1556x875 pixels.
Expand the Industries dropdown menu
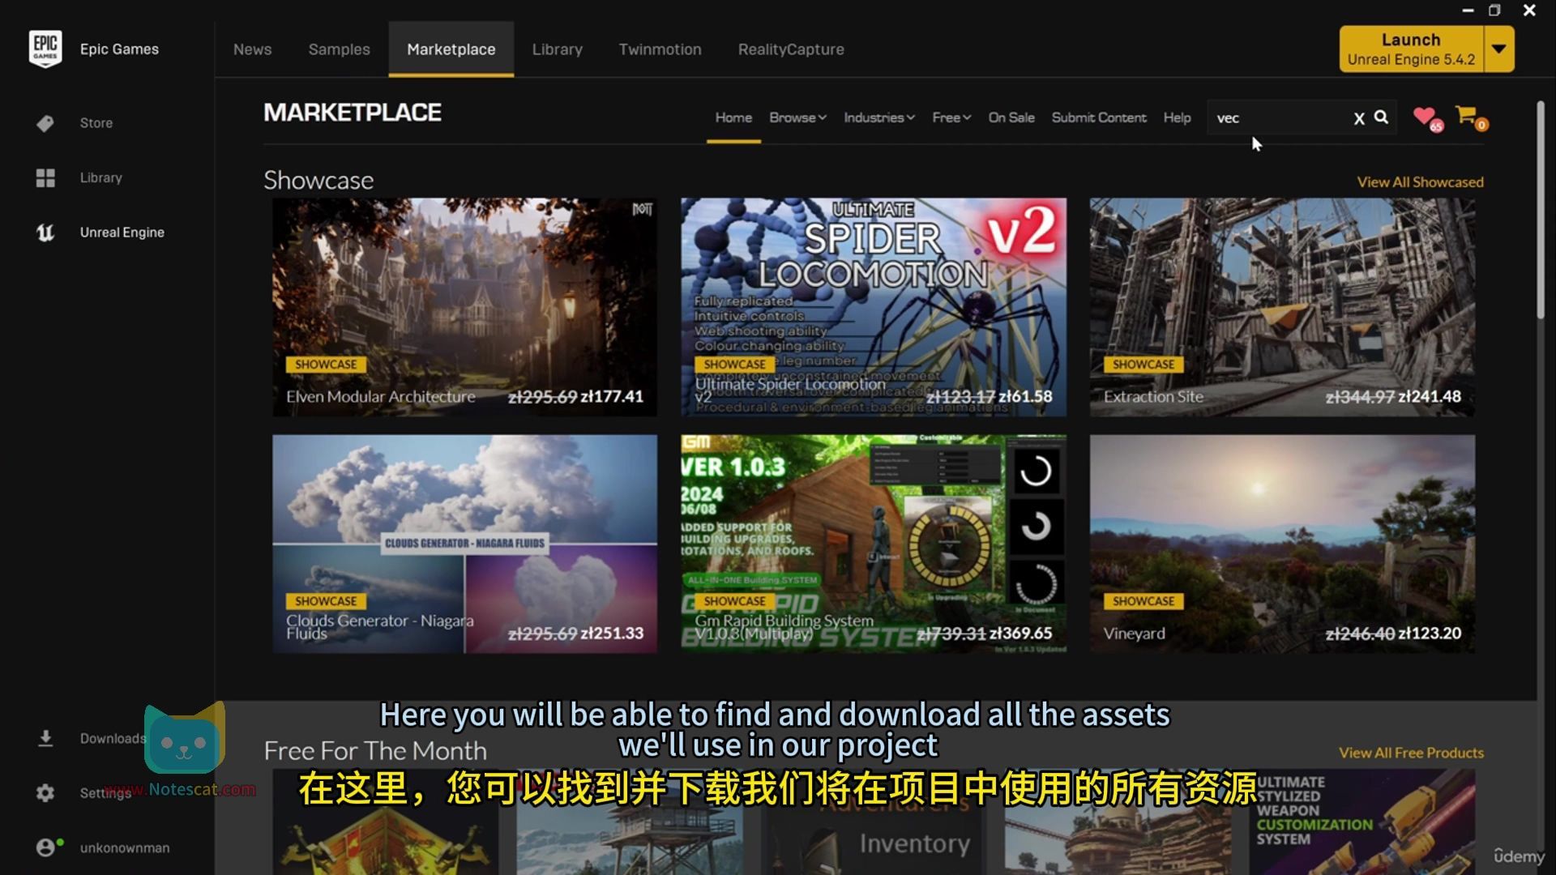tap(878, 117)
